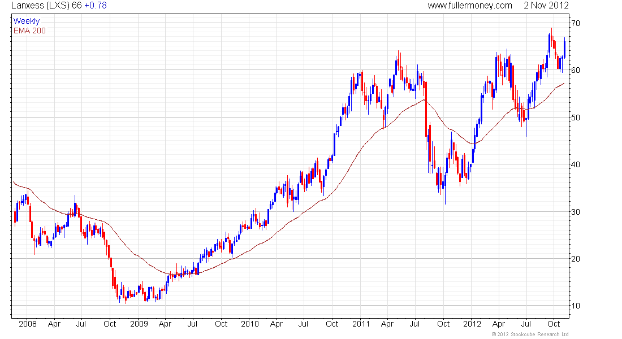Click the Apr label within year 2012
The height and width of the screenshot is (339, 622).
click(x=499, y=324)
